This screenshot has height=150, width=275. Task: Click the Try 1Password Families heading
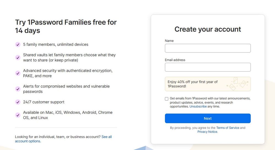66,26
